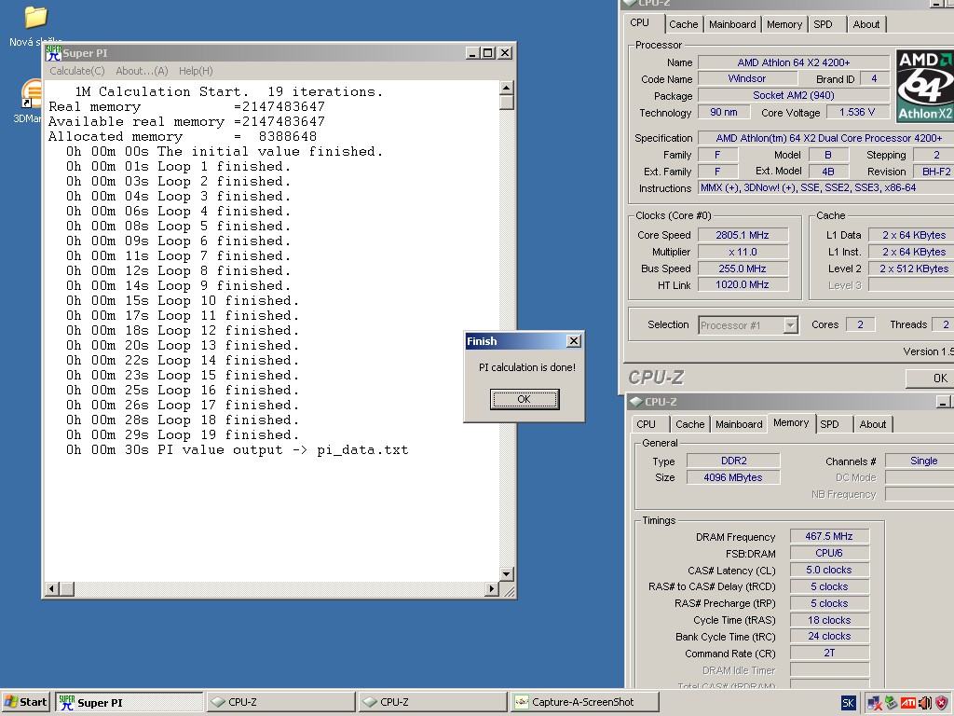Switch to Mainboard tab in lower CPU-Z

[739, 424]
